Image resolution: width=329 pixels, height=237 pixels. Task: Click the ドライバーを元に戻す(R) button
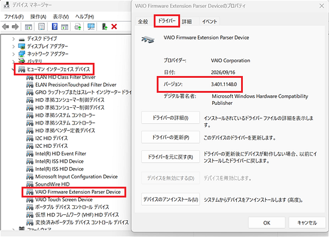click(x=170, y=157)
